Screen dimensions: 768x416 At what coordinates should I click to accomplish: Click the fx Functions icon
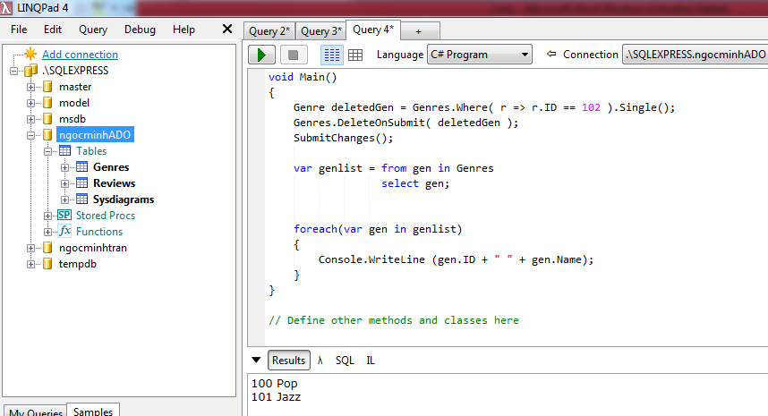click(64, 231)
